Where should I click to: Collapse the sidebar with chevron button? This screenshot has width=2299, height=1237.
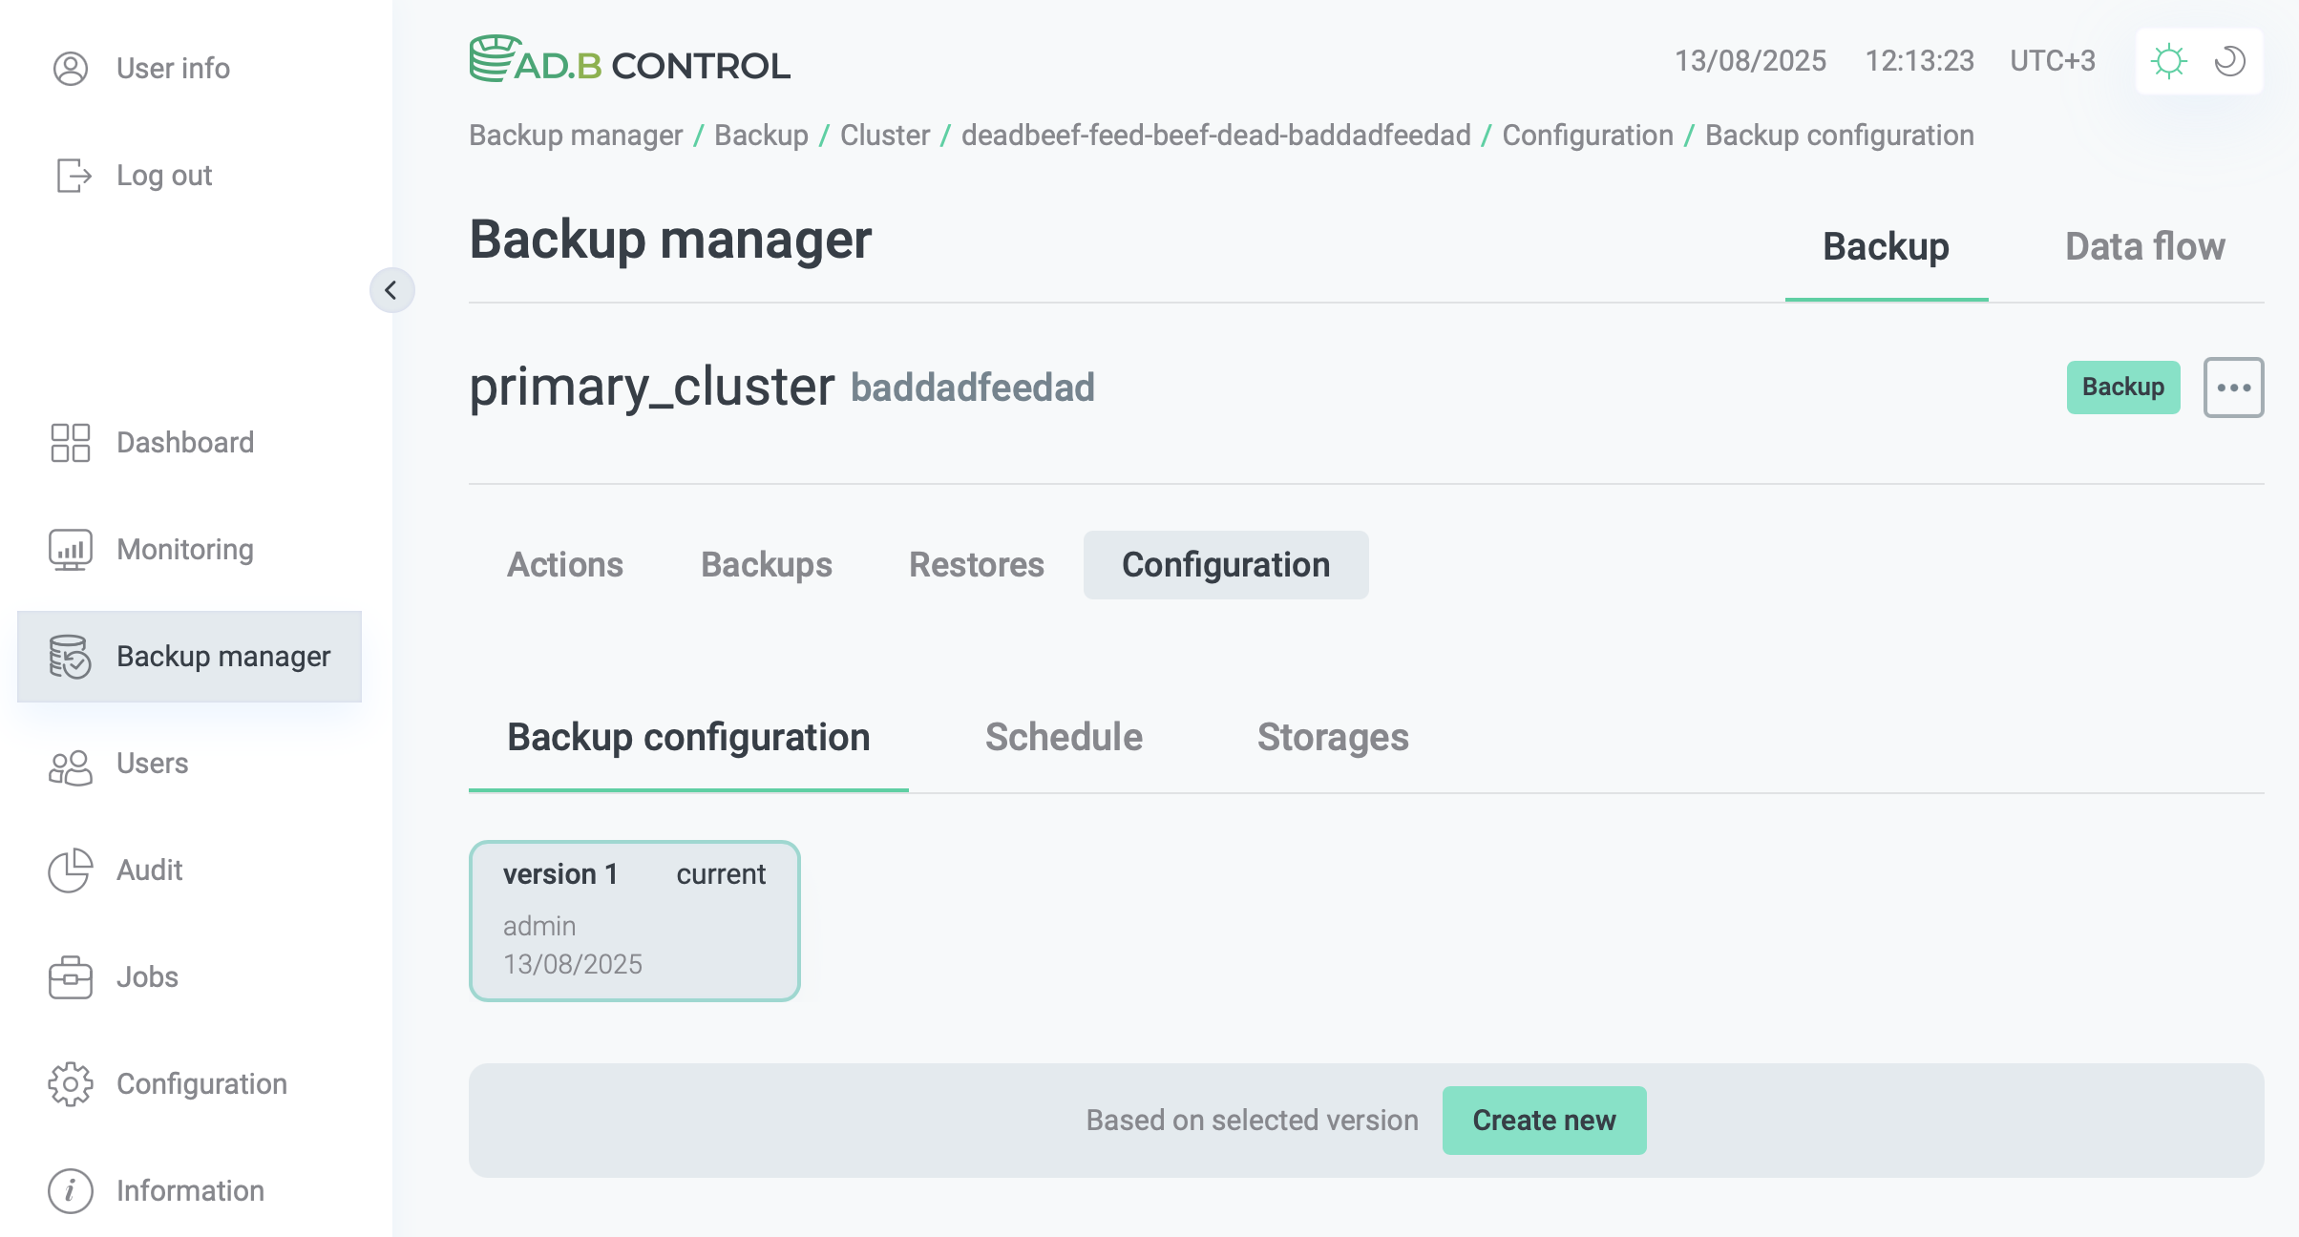[x=391, y=290]
